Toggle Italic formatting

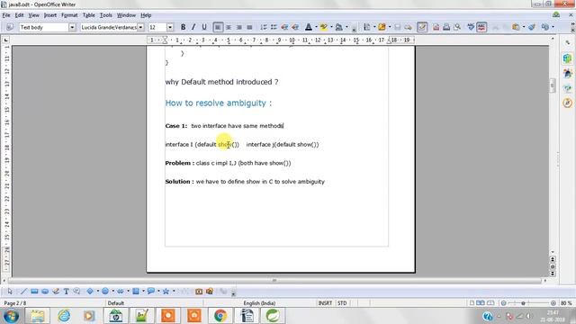pos(193,27)
